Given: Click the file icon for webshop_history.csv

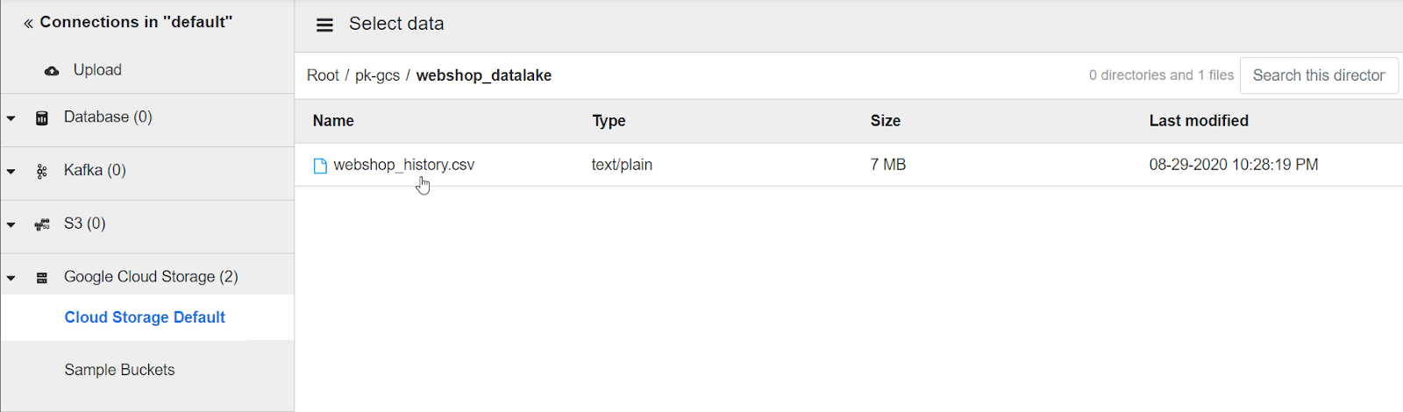Looking at the screenshot, I should (320, 166).
